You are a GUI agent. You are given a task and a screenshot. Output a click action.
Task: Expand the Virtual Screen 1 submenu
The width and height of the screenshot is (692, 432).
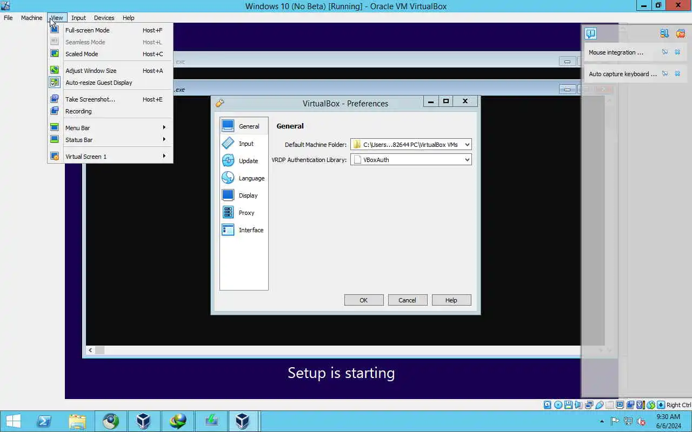(x=110, y=157)
